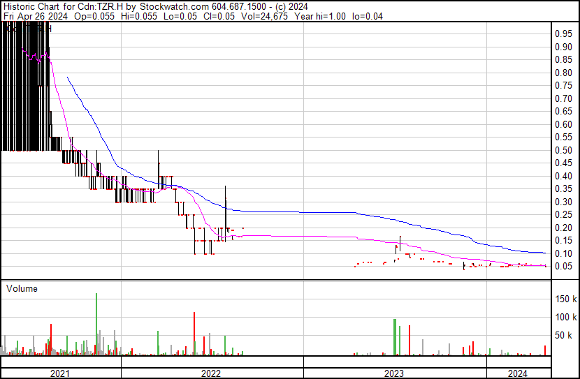Click the red volume bar at far right of 2024
Image resolution: width=580 pixels, height=379 pixels.
(545, 350)
